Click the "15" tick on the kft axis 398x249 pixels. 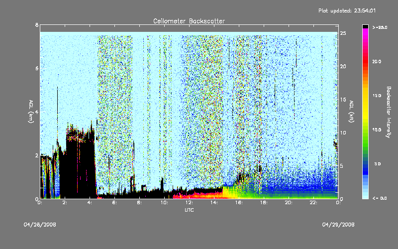(x=343, y=100)
